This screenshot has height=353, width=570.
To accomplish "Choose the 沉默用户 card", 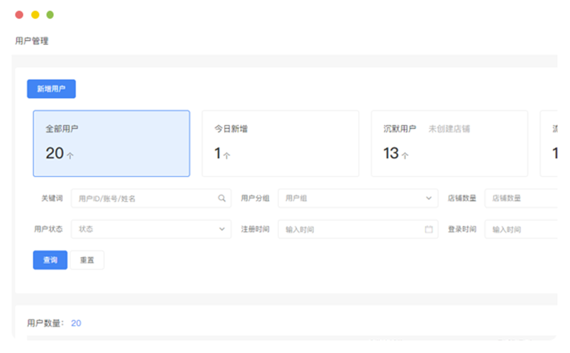I will pos(449,143).
